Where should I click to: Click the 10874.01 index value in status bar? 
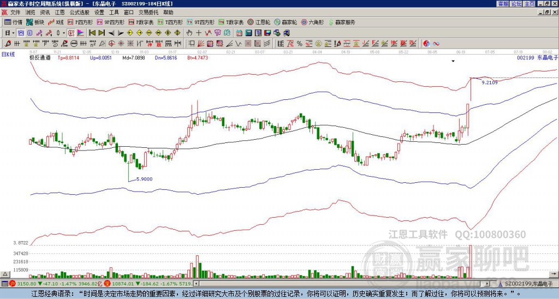coord(123,284)
